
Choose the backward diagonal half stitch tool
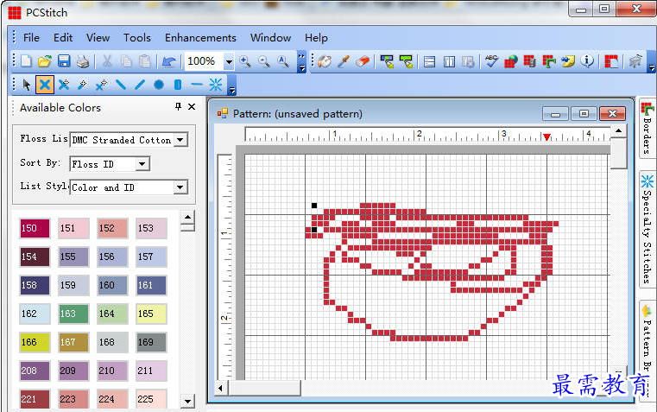[x=121, y=86]
